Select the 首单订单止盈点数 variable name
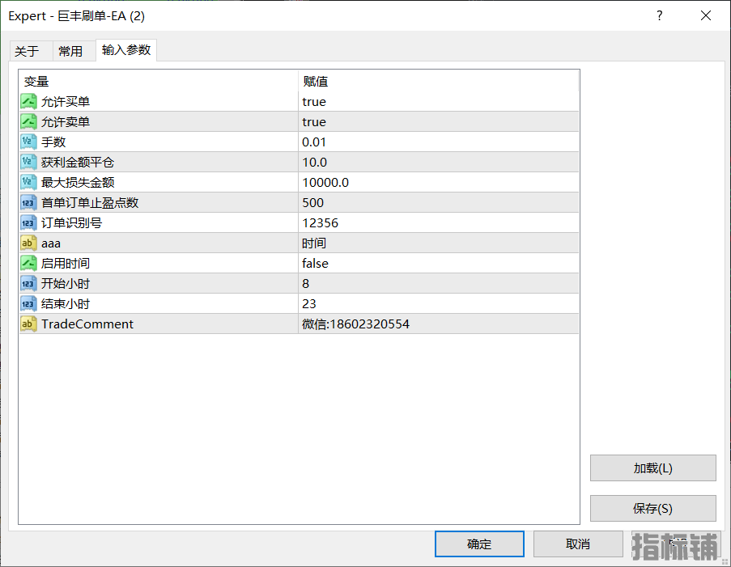Viewport: 731px width, 567px height. (90, 203)
